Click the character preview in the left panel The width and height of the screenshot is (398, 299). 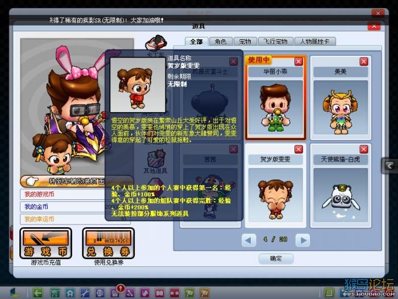click(x=77, y=107)
